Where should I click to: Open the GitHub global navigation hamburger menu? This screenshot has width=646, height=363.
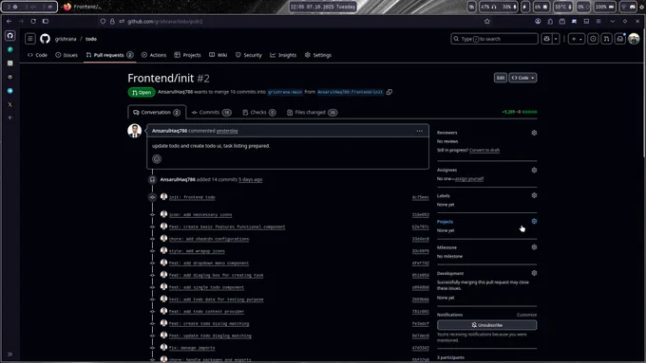pos(30,39)
